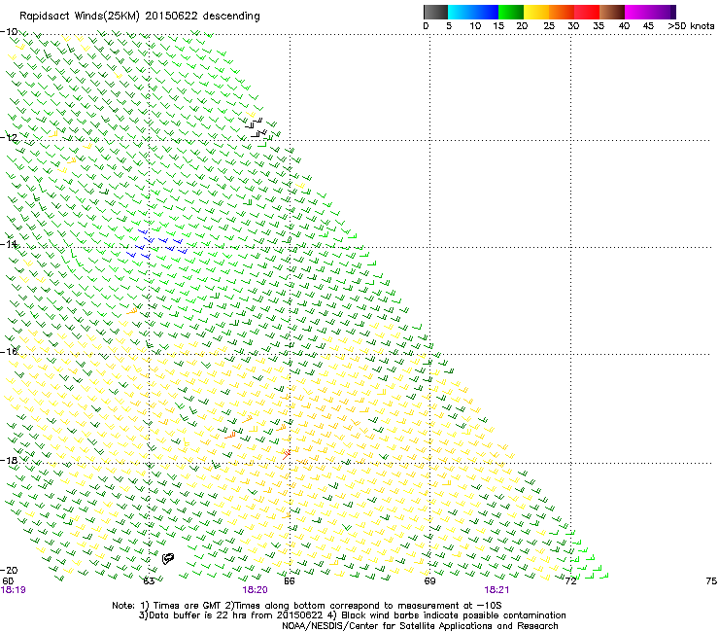Click the '60' longitude axis label
Image resolution: width=719 pixels, height=632 pixels.
(8, 581)
